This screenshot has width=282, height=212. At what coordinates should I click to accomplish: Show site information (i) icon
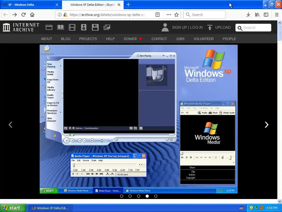(60, 15)
